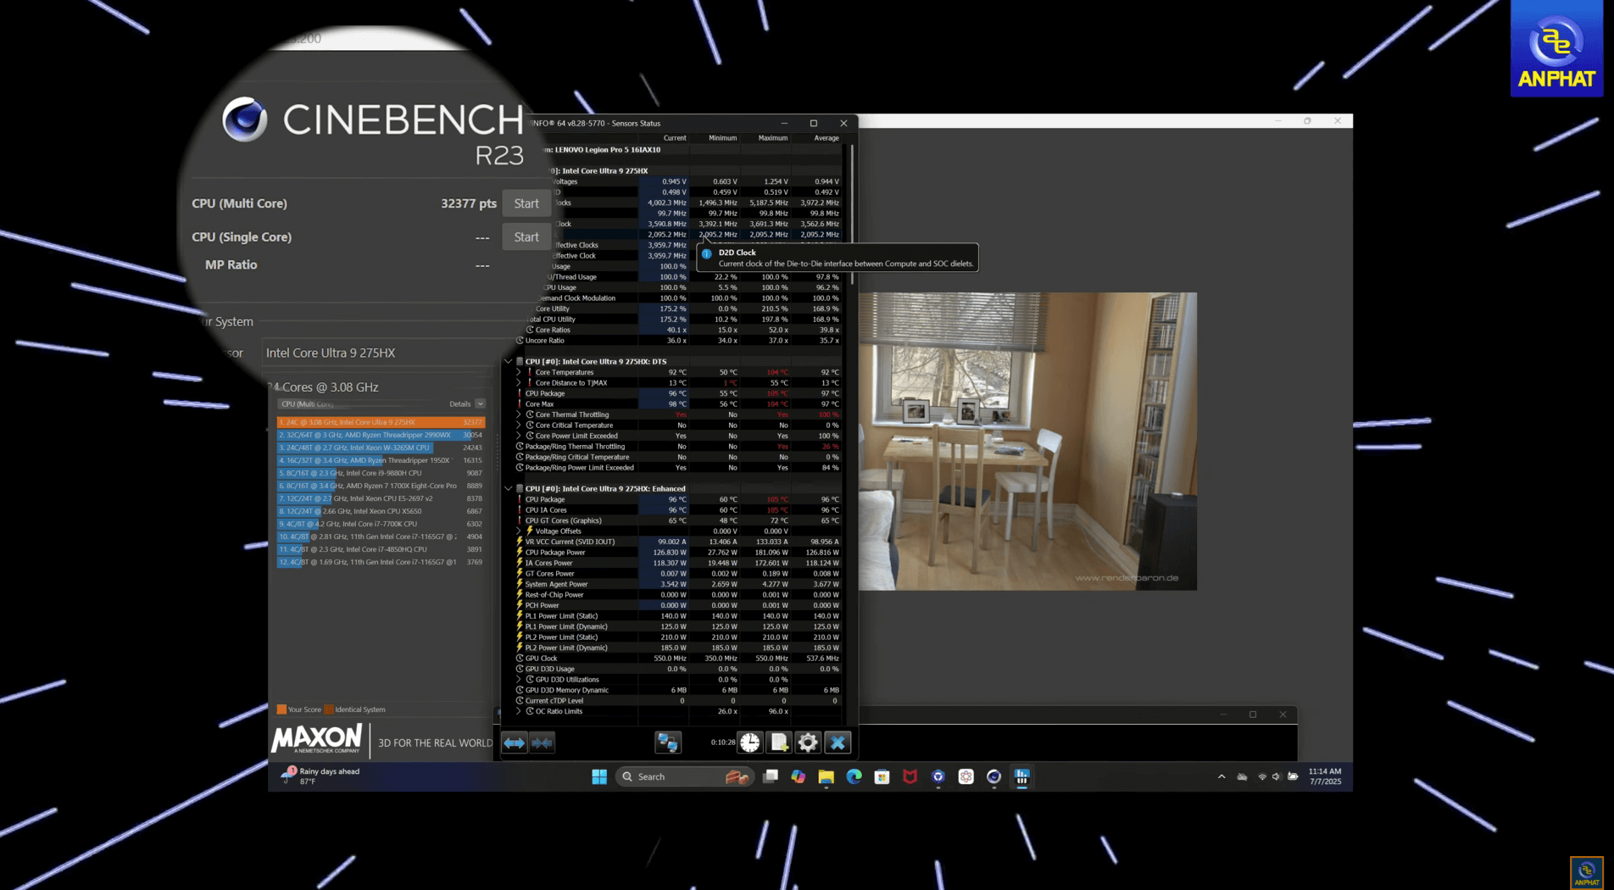Image resolution: width=1614 pixels, height=890 pixels.
Task: Click the Core Max sensor row
Action: [678, 403]
